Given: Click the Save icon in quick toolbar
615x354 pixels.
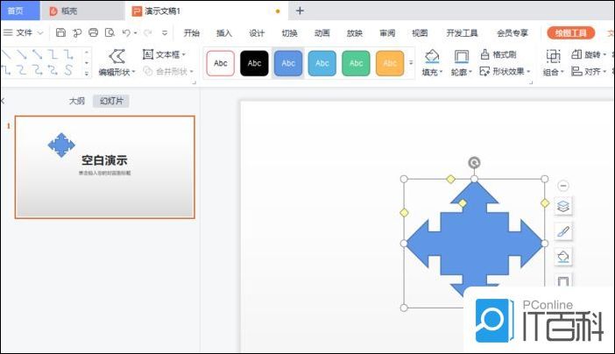Looking at the screenshot, I should pyautogui.click(x=60, y=32).
